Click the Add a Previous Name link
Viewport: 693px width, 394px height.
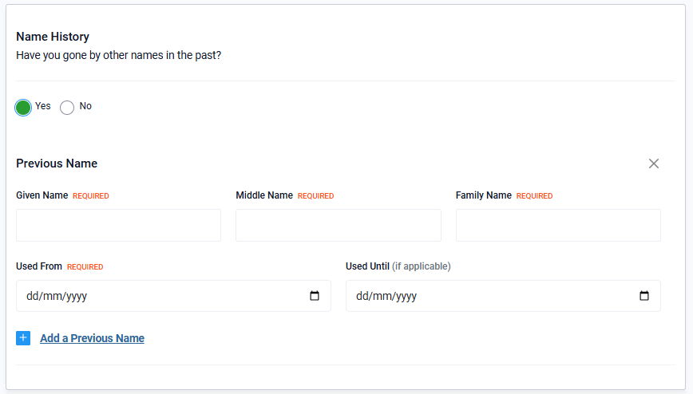pyautogui.click(x=92, y=338)
